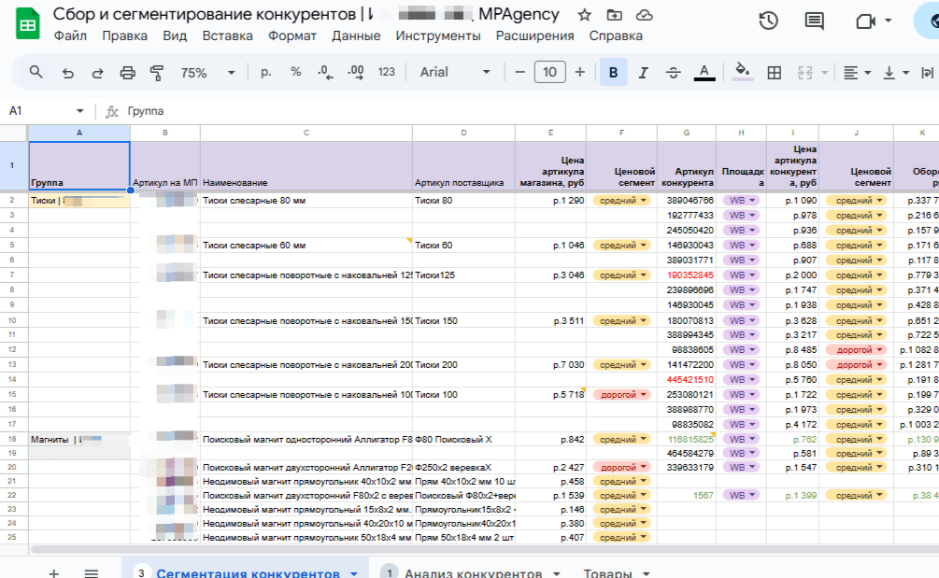Show the all sheets list
Screen dimensions: 939x578
(x=91, y=572)
